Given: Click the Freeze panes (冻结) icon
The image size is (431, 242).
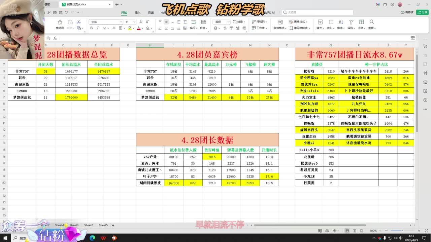Looking at the screenshot, I should (361, 22).
